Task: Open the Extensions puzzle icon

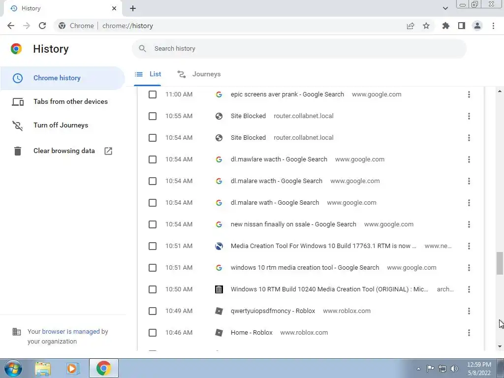Action: pyautogui.click(x=445, y=26)
